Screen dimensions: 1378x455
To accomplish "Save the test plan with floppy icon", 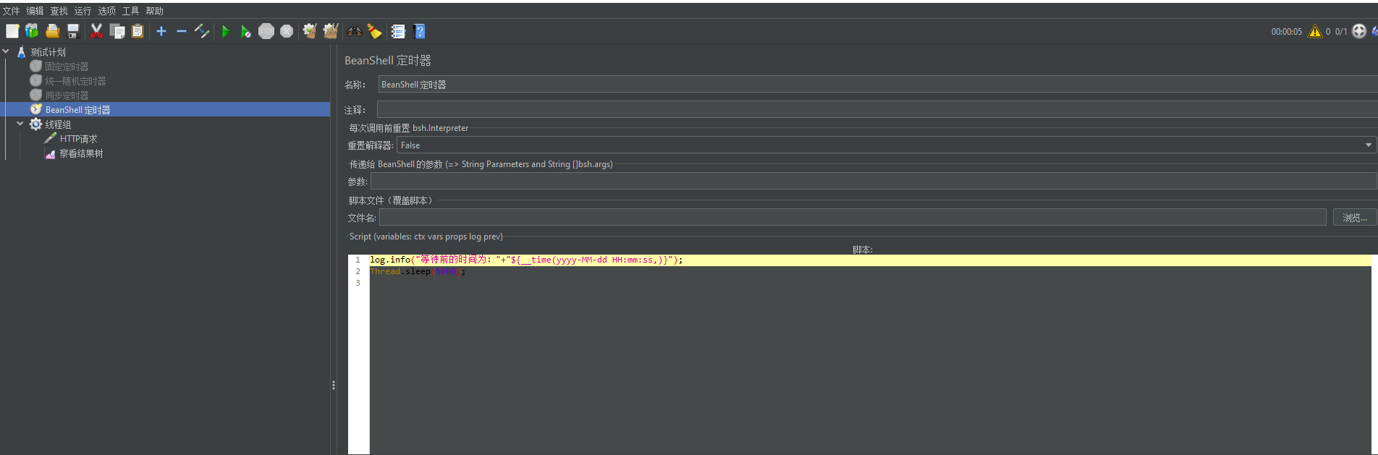I will 72,31.
